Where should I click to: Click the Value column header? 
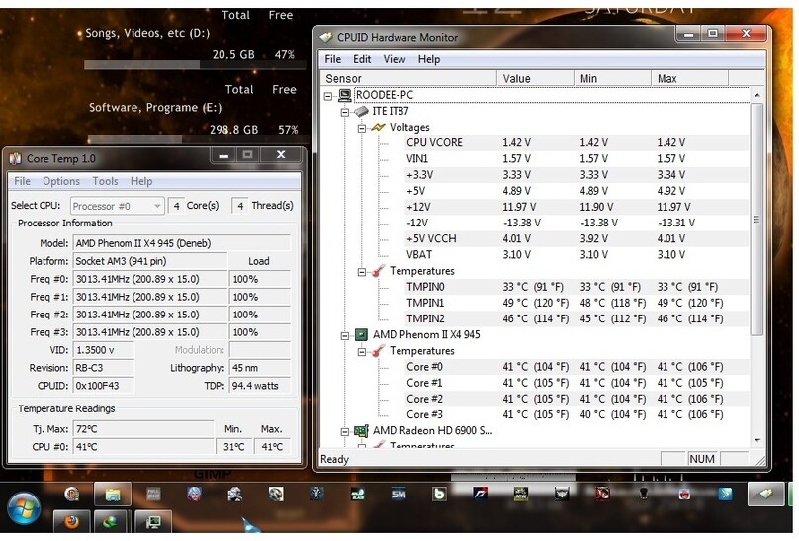[535, 78]
